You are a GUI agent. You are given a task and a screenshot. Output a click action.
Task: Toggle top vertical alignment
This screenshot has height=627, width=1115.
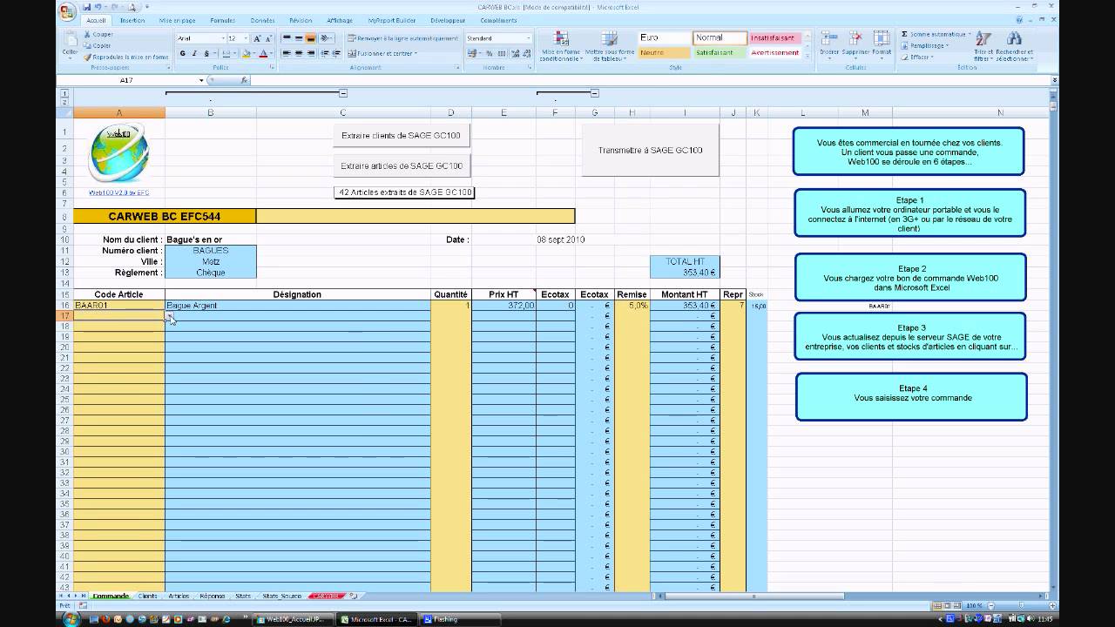[287, 38]
